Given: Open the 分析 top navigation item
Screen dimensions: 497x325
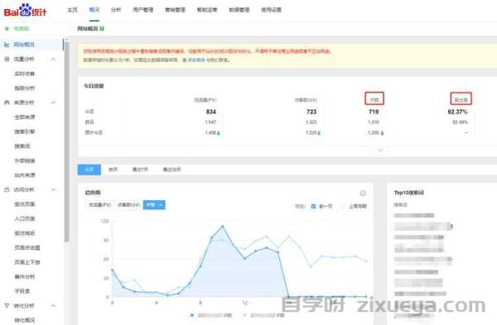Looking at the screenshot, I should [116, 10].
